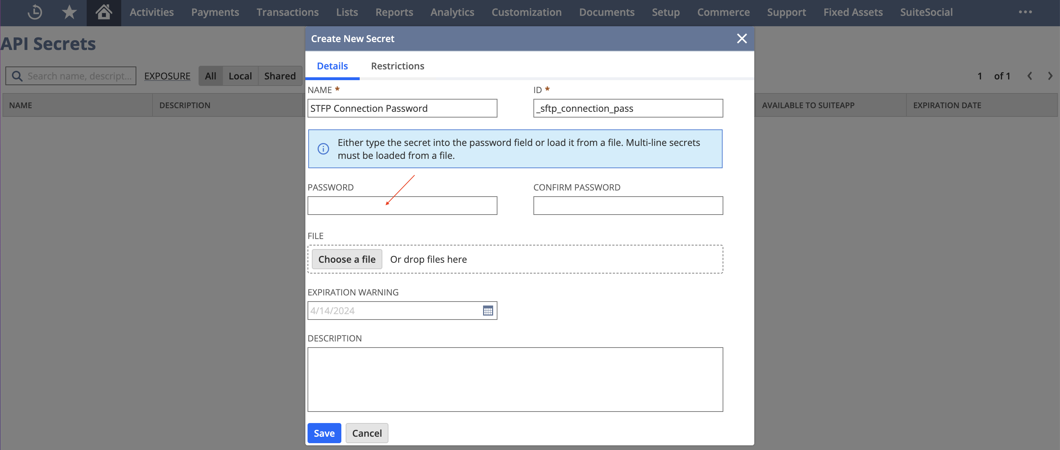1060x450 pixels.
Task: Open the recent records history icon
Action: click(x=35, y=12)
